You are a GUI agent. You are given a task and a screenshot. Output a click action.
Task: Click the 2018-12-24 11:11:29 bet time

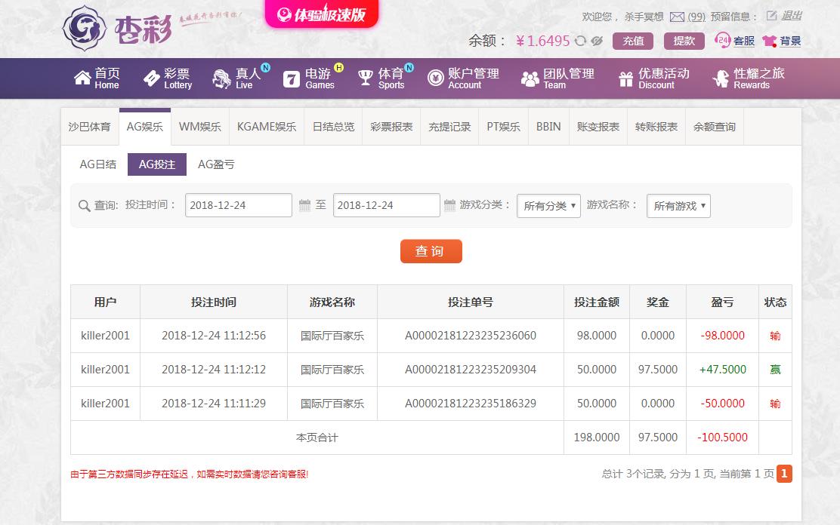(214, 404)
